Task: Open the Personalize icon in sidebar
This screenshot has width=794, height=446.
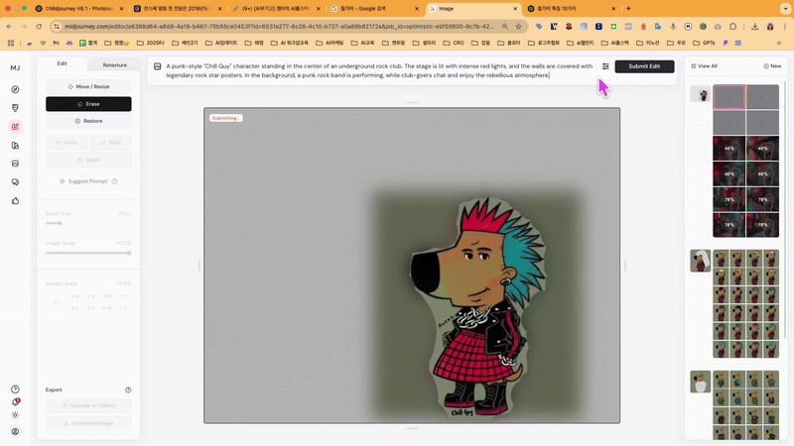Action: point(15,145)
